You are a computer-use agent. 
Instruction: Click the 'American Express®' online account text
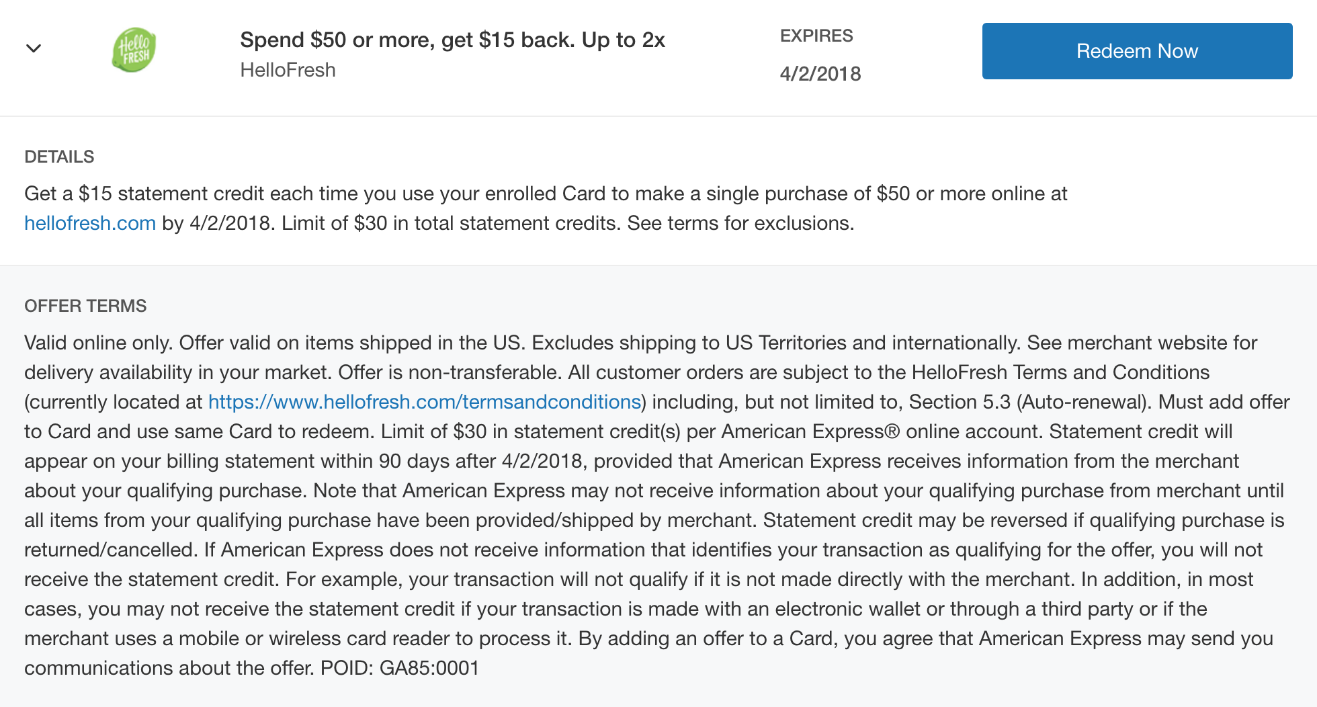pos(810,431)
